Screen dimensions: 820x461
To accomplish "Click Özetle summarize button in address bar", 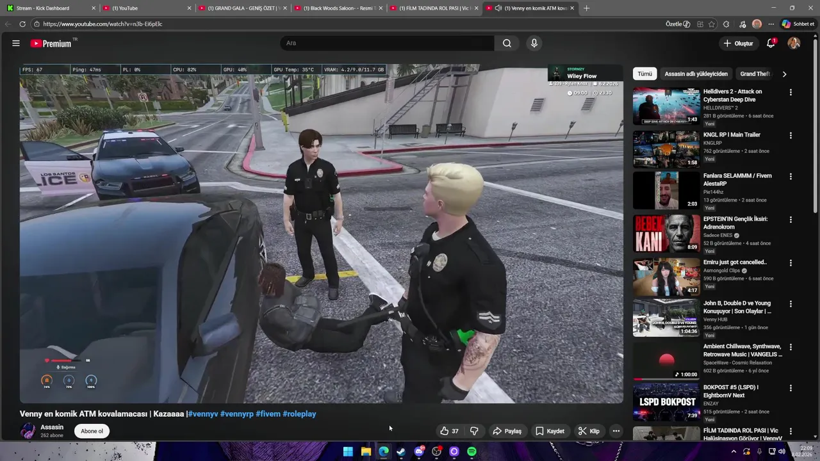I will (x=678, y=24).
